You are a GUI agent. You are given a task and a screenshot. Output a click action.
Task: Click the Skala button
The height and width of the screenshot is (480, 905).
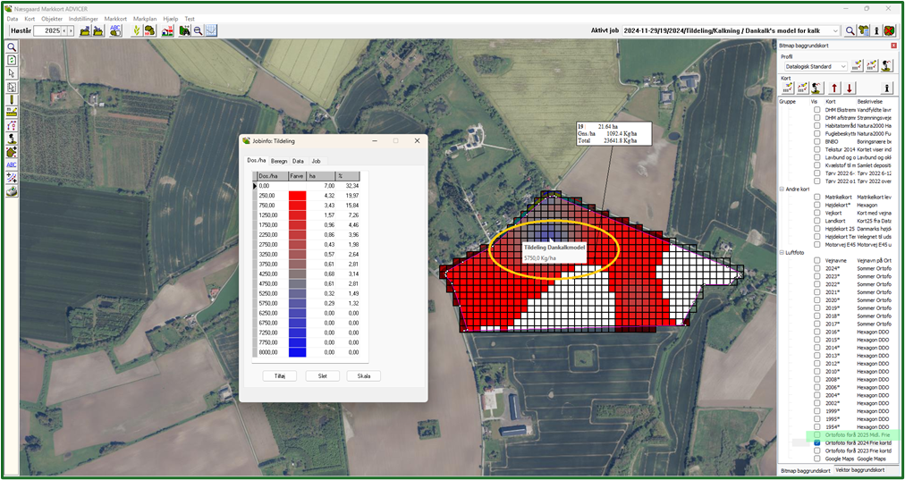(363, 376)
